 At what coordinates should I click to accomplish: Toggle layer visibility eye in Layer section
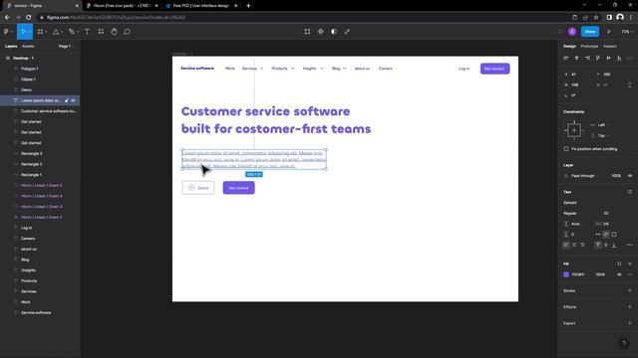tap(630, 176)
